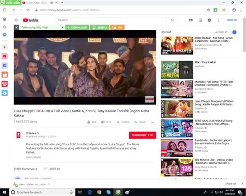Open Facebook shortcut in the sidebar
246x196 pixels.
pos(5,66)
